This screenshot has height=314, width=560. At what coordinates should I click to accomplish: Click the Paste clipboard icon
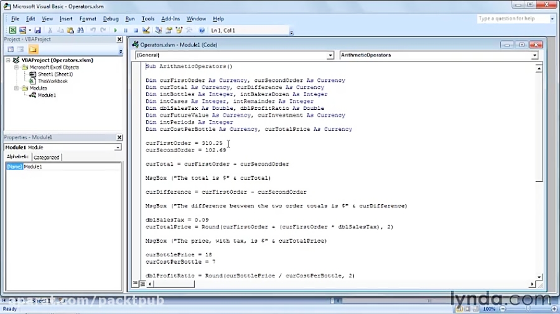point(70,30)
